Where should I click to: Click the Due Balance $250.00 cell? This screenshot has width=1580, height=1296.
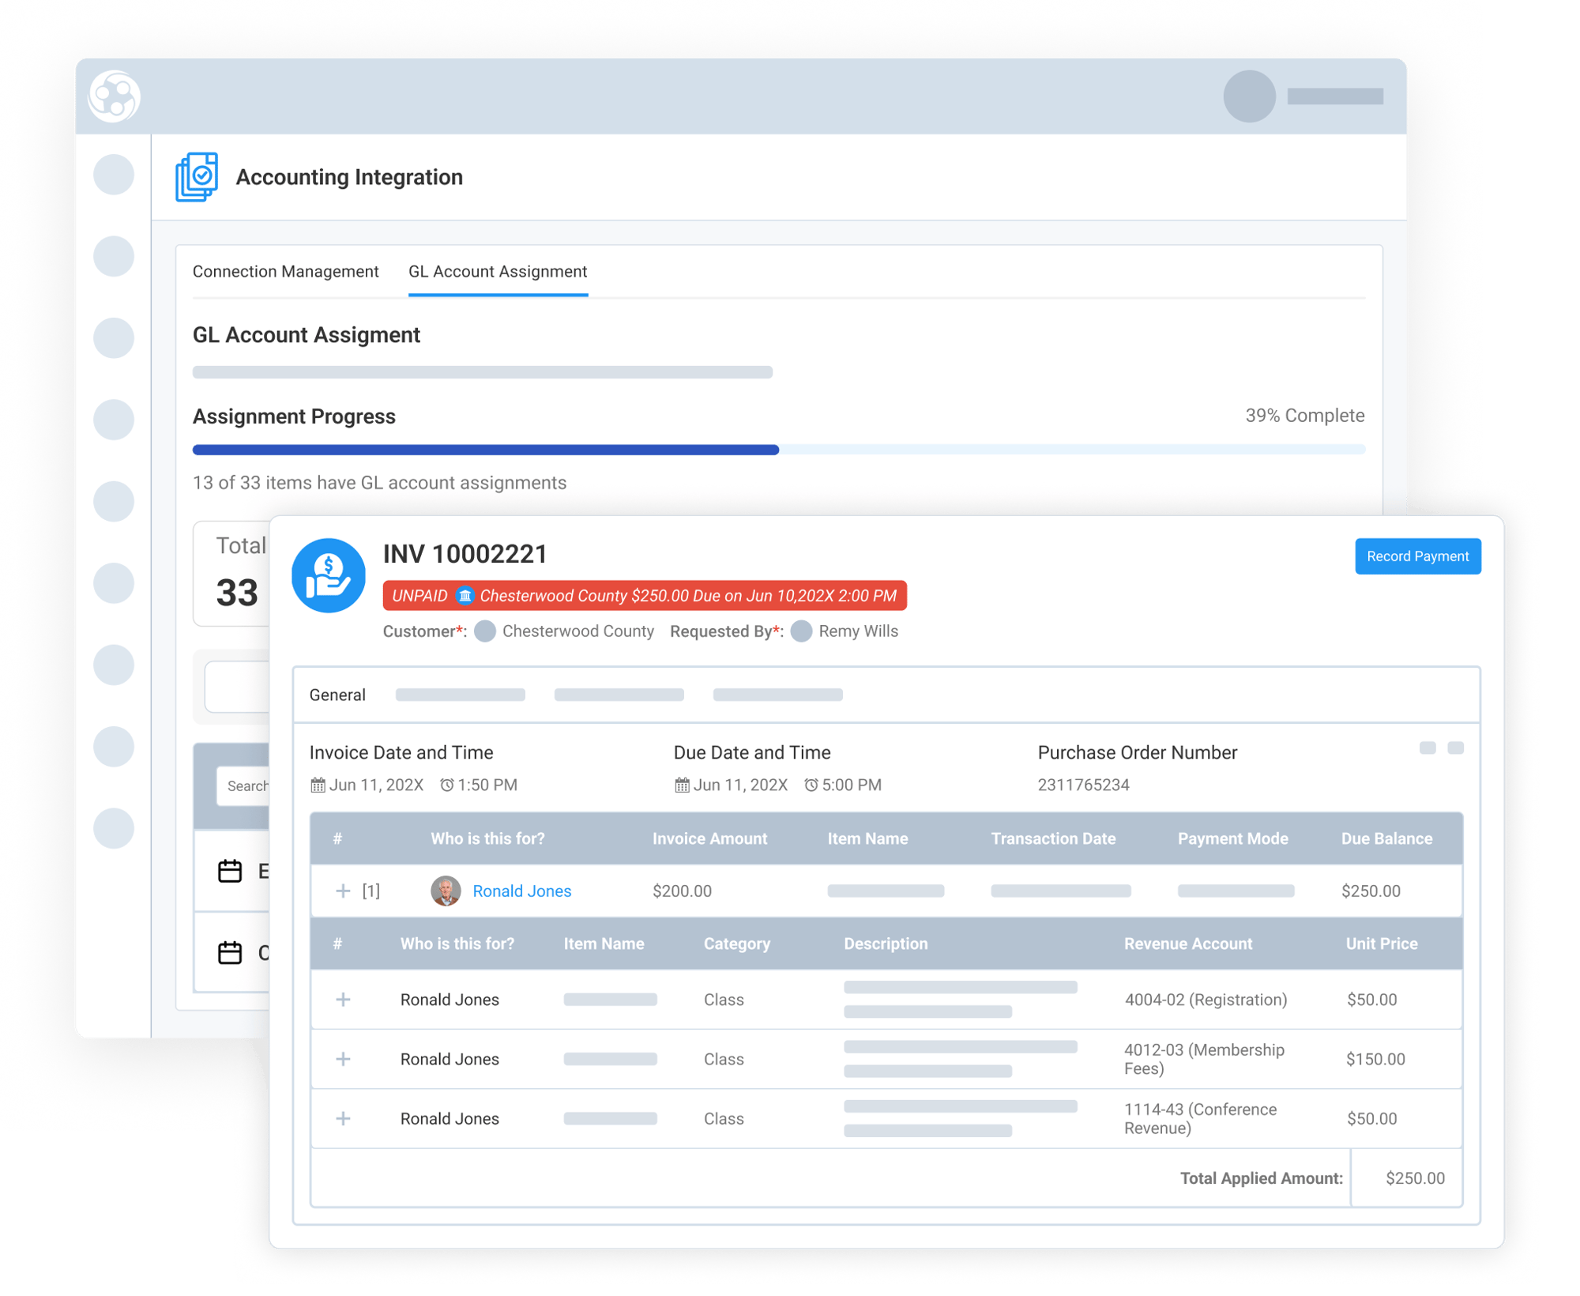[x=1371, y=891]
